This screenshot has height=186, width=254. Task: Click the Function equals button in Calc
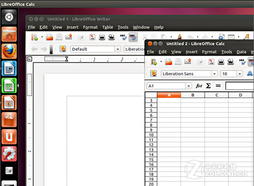(218, 86)
